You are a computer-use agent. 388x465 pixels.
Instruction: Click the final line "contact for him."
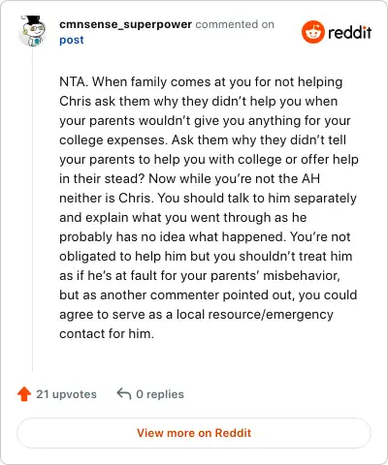107,333
